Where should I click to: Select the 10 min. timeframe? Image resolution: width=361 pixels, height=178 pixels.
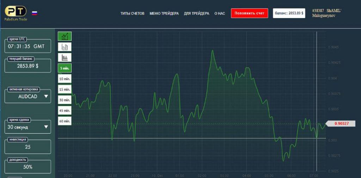65,79
